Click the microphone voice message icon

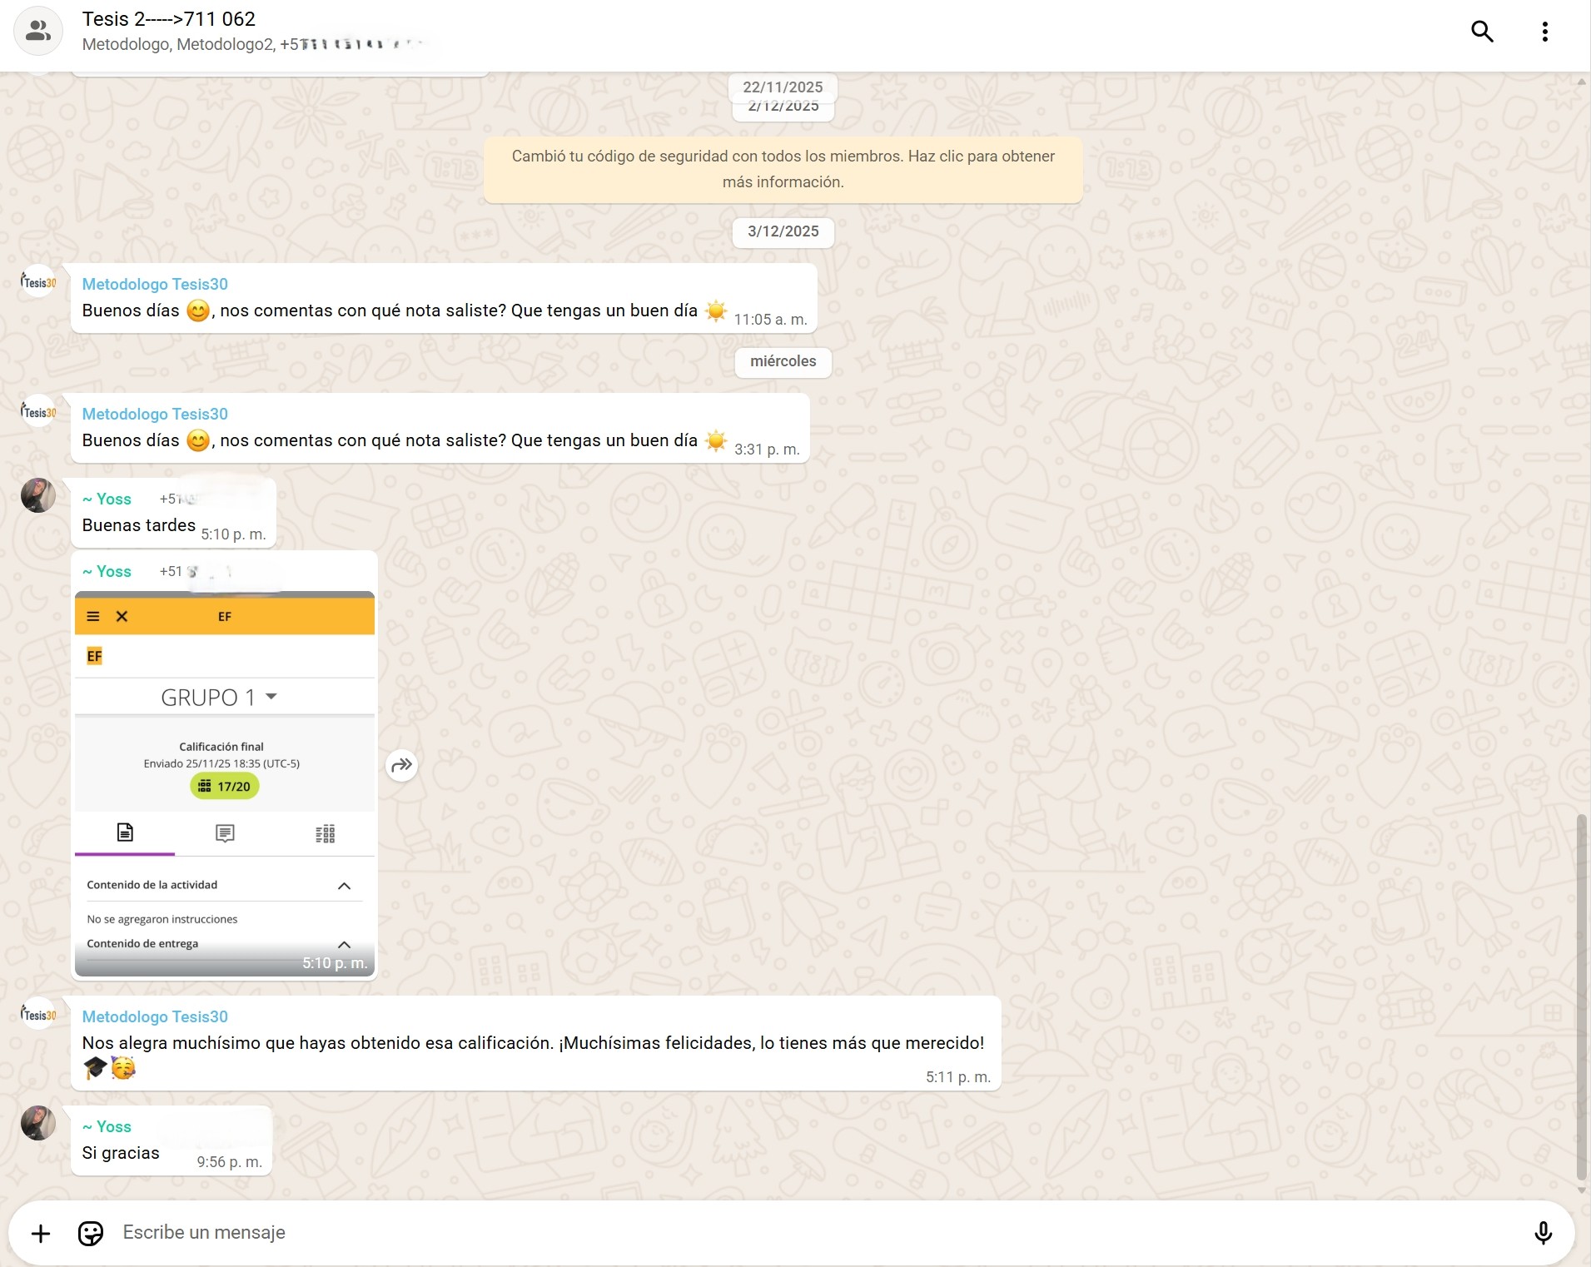(x=1543, y=1233)
